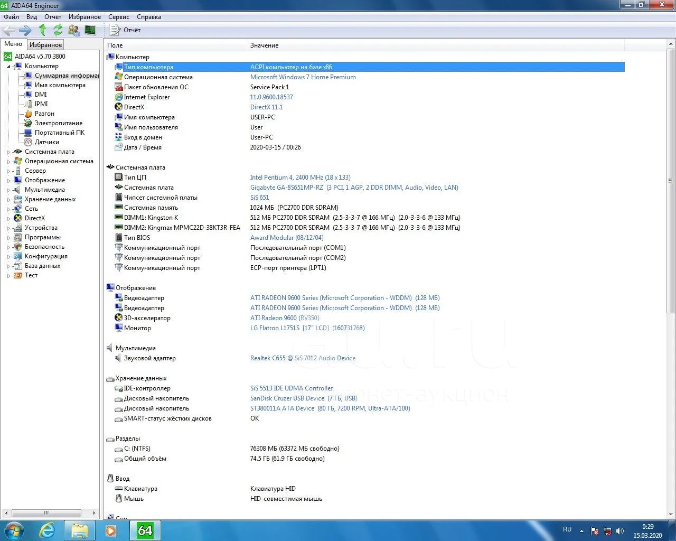This screenshot has width=676, height=541.
Task: Select the IPMI tree item
Action: click(41, 104)
